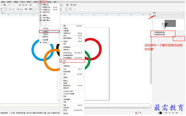Click the 水平平铺 tile horizontally icon
The image size is (186, 116).
tap(41, 18)
